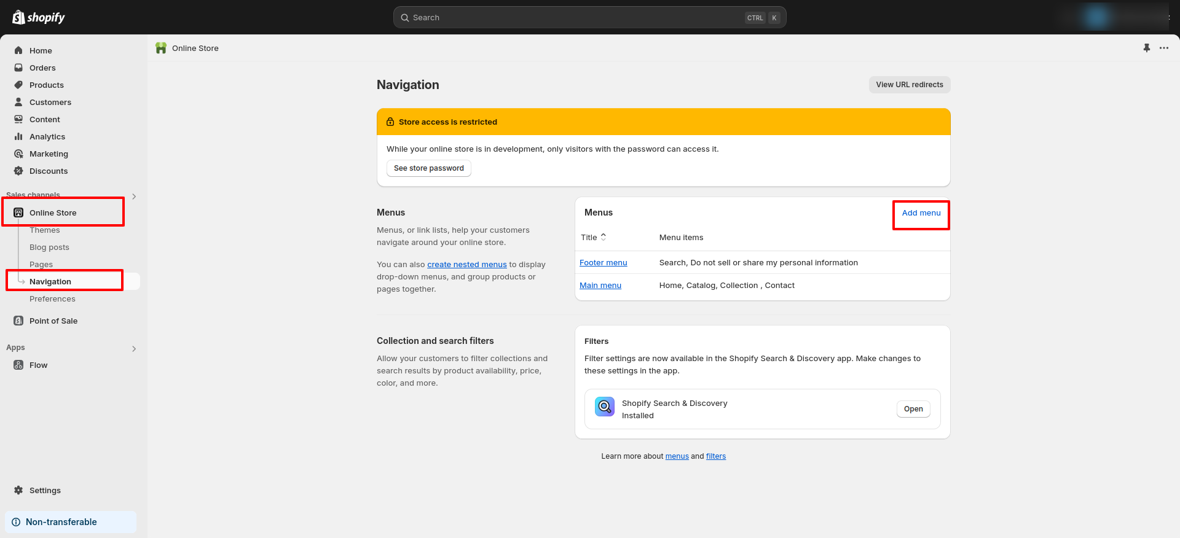This screenshot has height=538, width=1180.
Task: Expand the Sales channels chevron
Action: coord(134,197)
